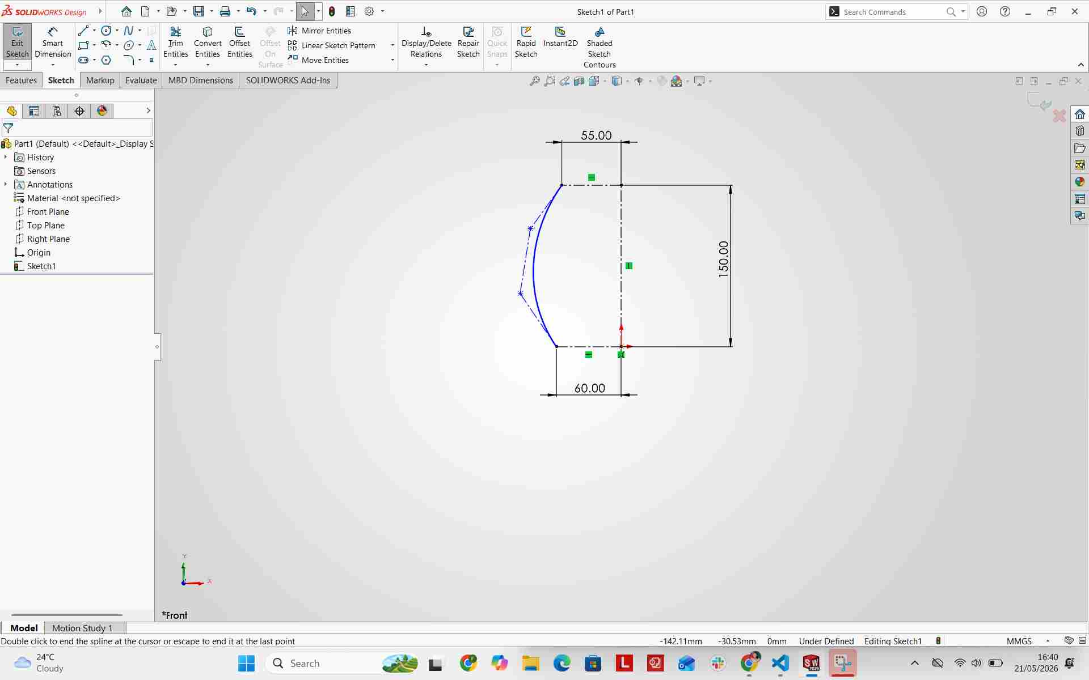Screen dimensions: 1089x680
Task: Select the Corner Rectangle tool
Action: 83,45
